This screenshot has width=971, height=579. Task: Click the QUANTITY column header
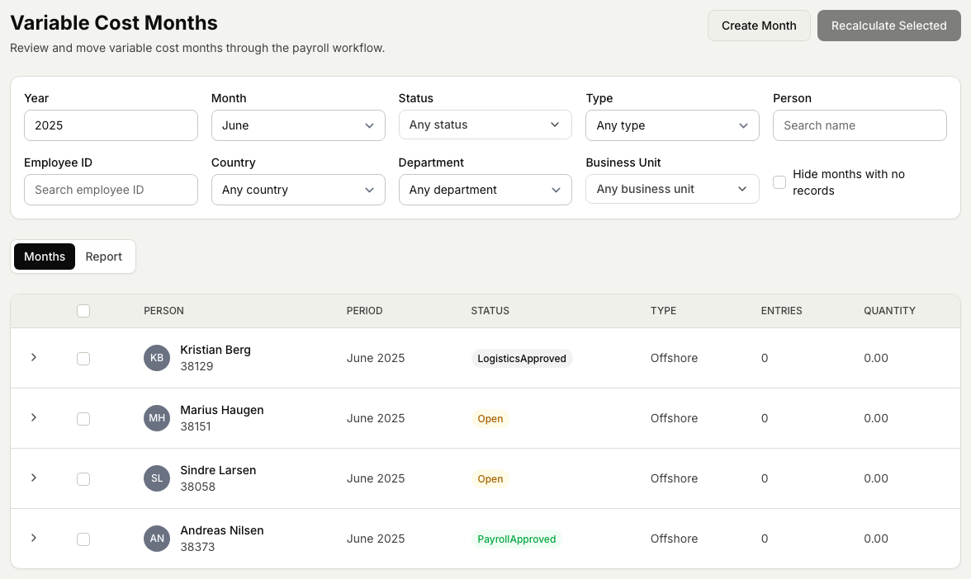coord(889,311)
